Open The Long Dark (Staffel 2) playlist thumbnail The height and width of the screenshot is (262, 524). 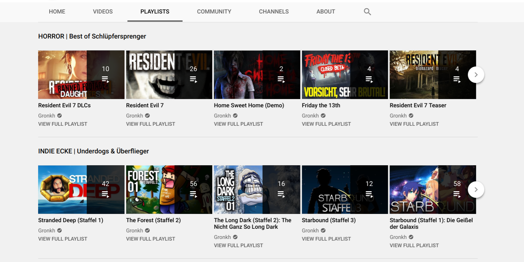257,190
